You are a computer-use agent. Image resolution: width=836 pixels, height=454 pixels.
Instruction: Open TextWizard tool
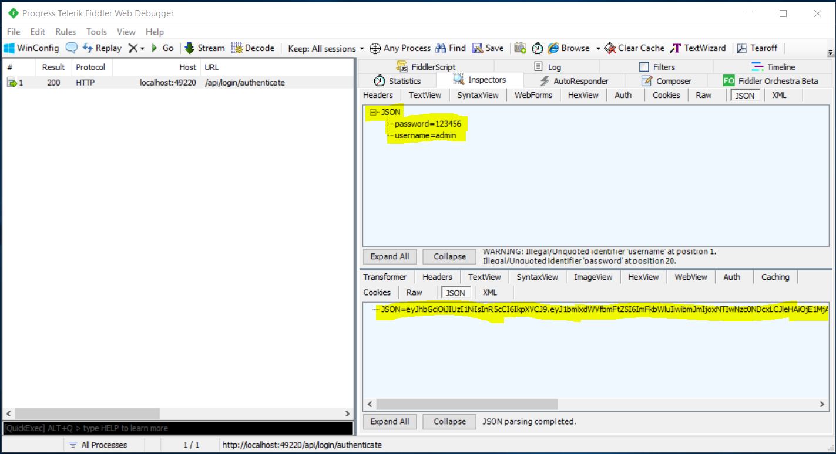pos(698,48)
